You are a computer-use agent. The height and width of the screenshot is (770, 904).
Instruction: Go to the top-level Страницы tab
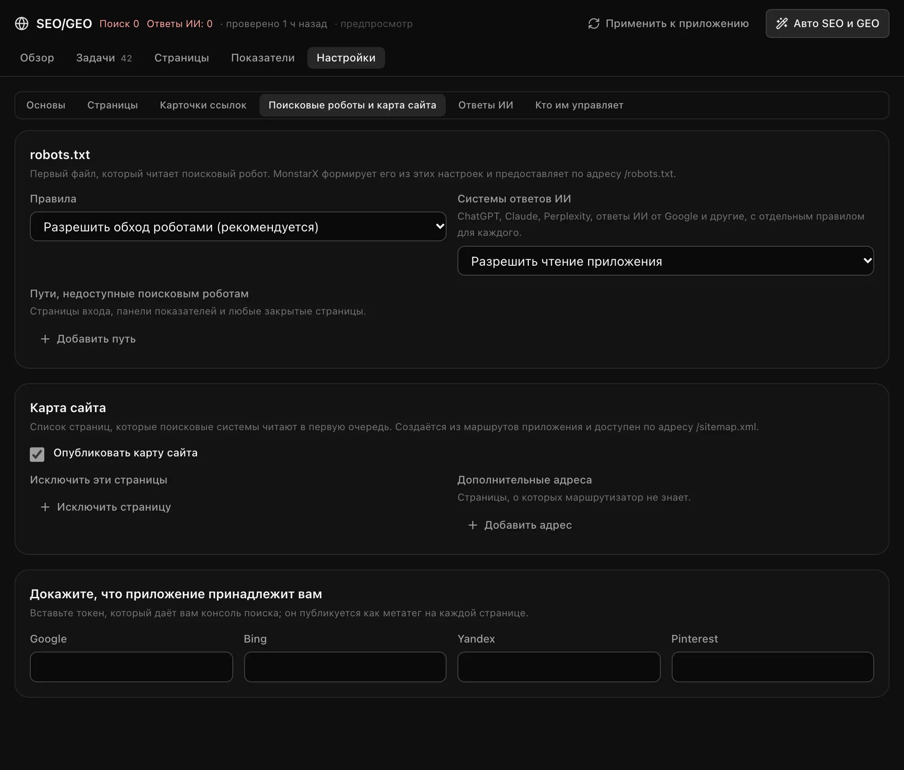tap(182, 58)
